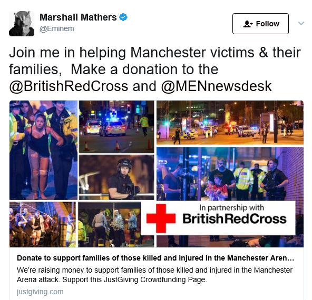Open the @Eminem handle link
Viewport: 312px width, 300px height.
click(x=57, y=28)
